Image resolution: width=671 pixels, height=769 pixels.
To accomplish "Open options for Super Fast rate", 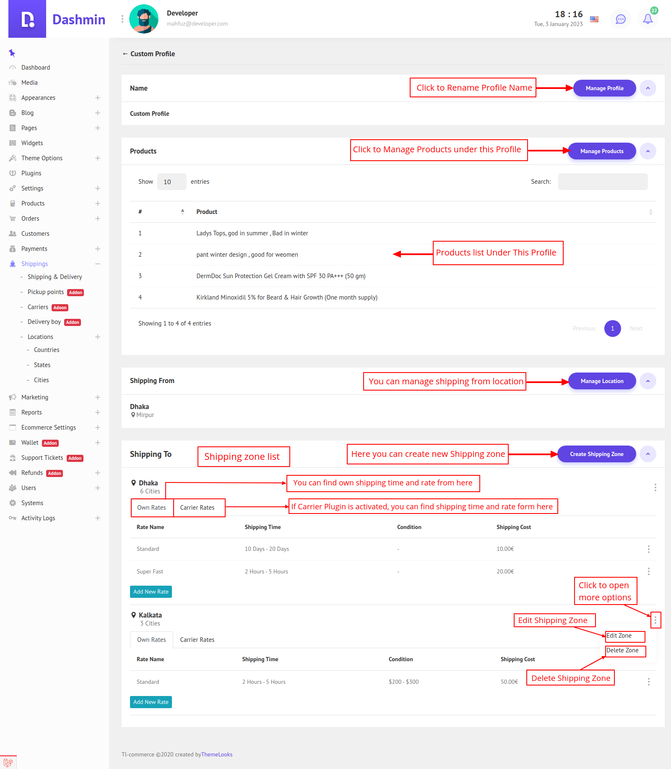I will (x=648, y=571).
